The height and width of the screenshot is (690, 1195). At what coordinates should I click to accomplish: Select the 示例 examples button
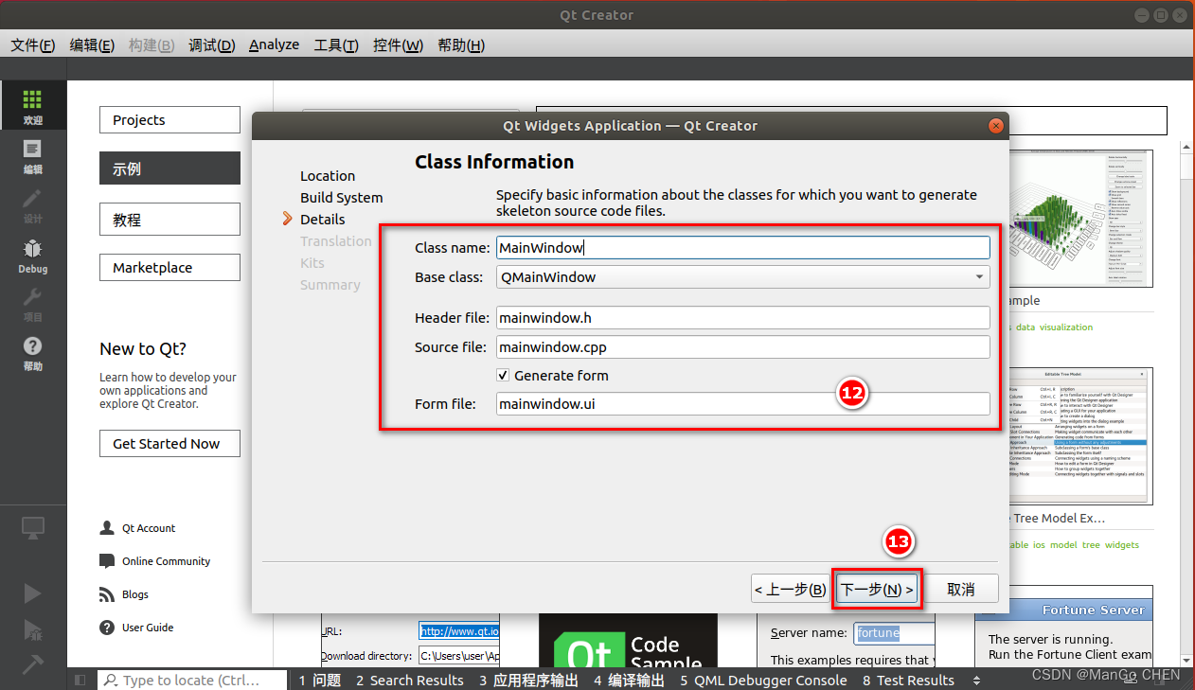click(x=169, y=168)
